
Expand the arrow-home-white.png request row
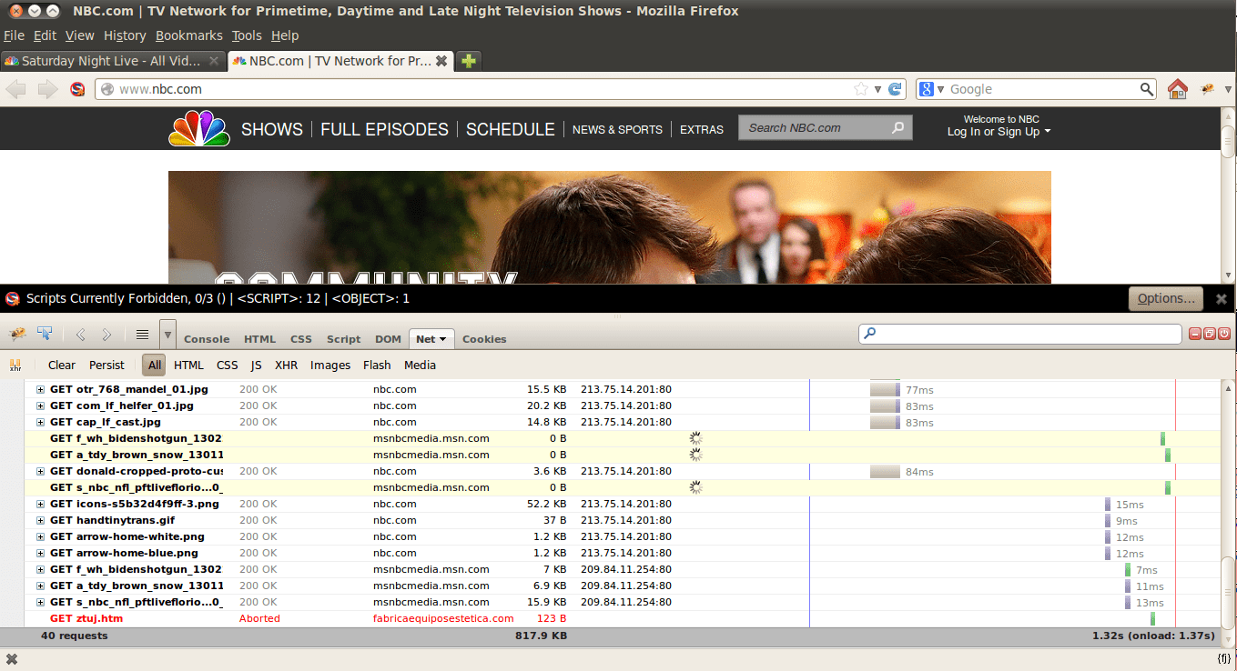click(x=40, y=536)
